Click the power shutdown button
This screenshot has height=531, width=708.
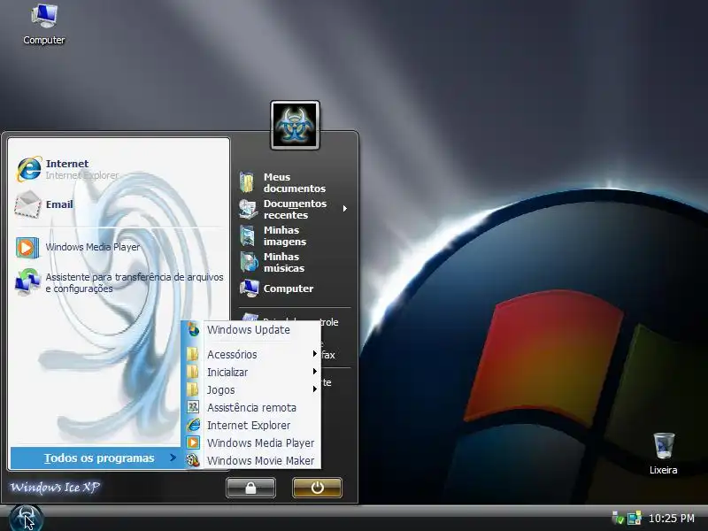click(x=317, y=489)
